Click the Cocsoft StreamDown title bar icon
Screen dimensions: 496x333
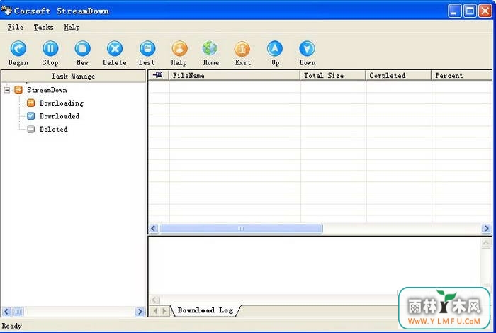click(6, 11)
